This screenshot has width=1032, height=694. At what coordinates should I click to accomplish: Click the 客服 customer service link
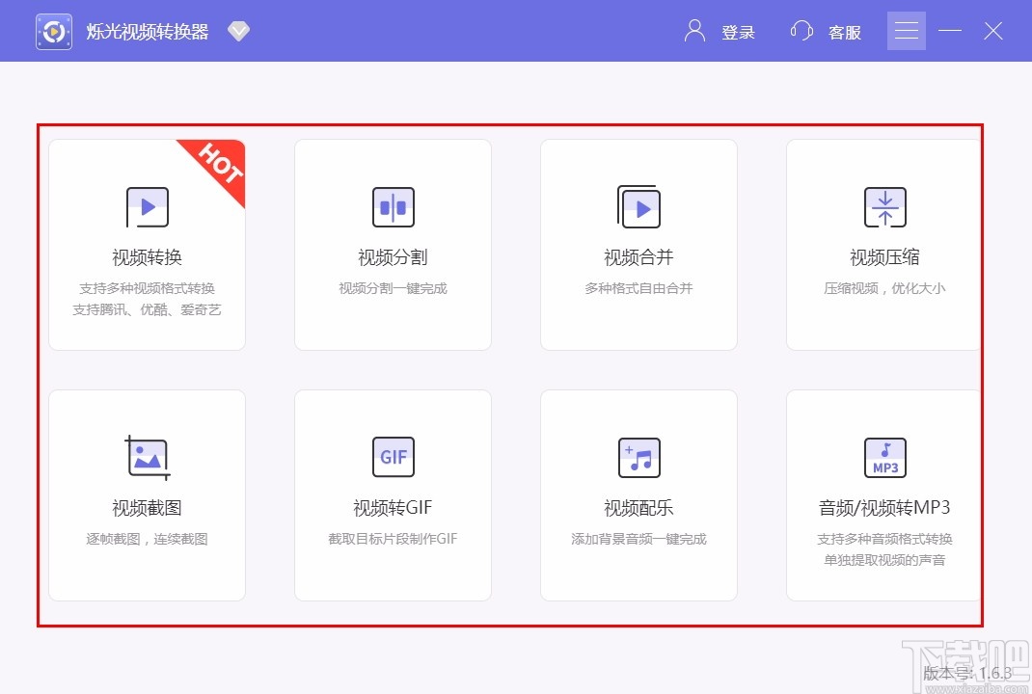click(845, 32)
